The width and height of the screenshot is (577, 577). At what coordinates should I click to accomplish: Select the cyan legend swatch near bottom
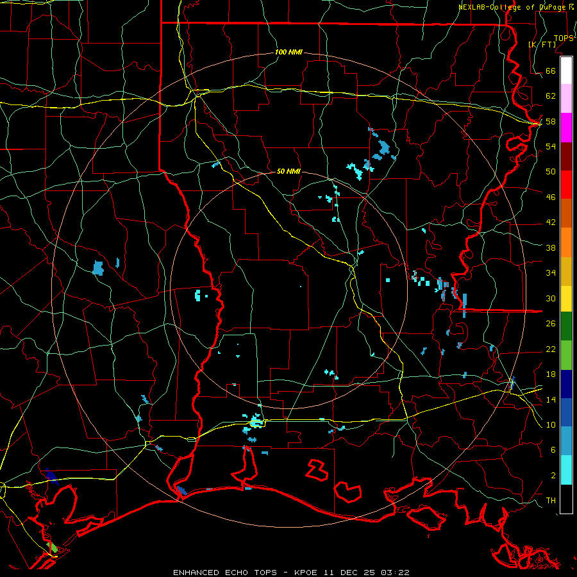coord(566,470)
